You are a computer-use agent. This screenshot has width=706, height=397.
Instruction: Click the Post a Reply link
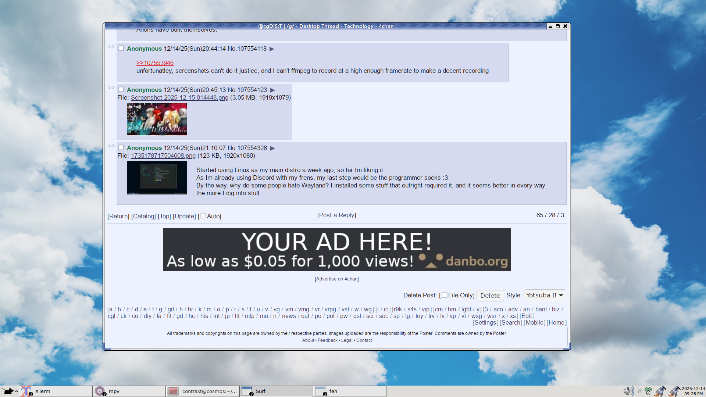coord(336,215)
